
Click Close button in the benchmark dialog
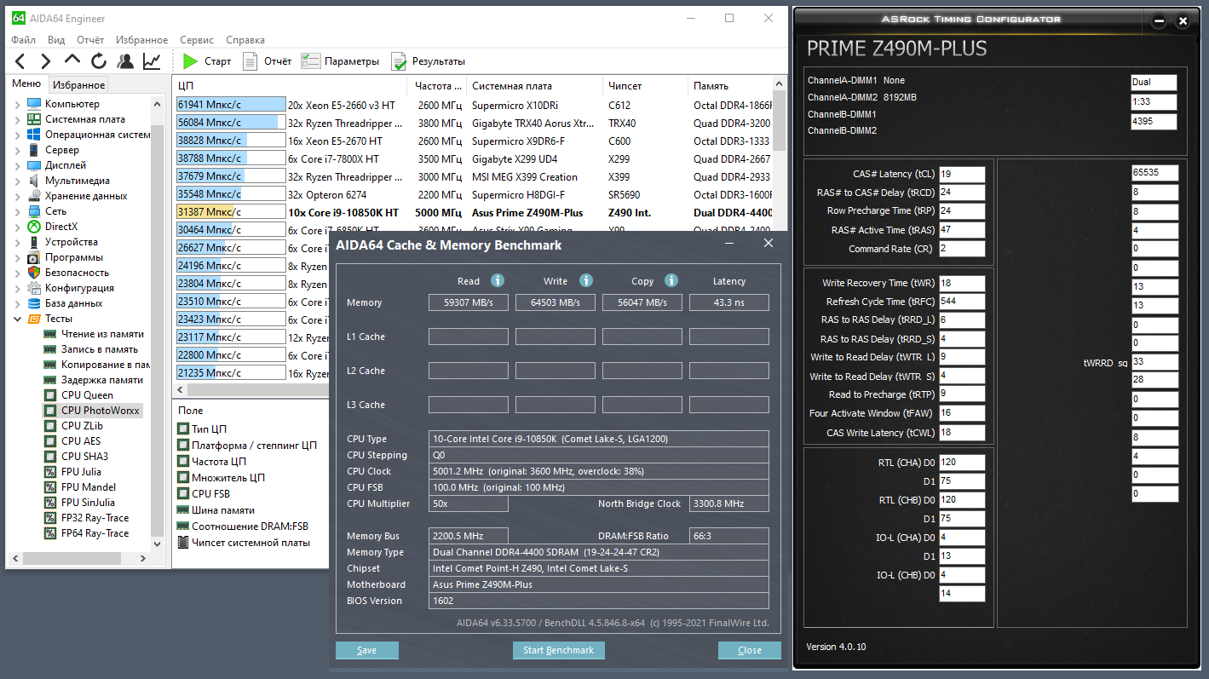[x=750, y=650]
